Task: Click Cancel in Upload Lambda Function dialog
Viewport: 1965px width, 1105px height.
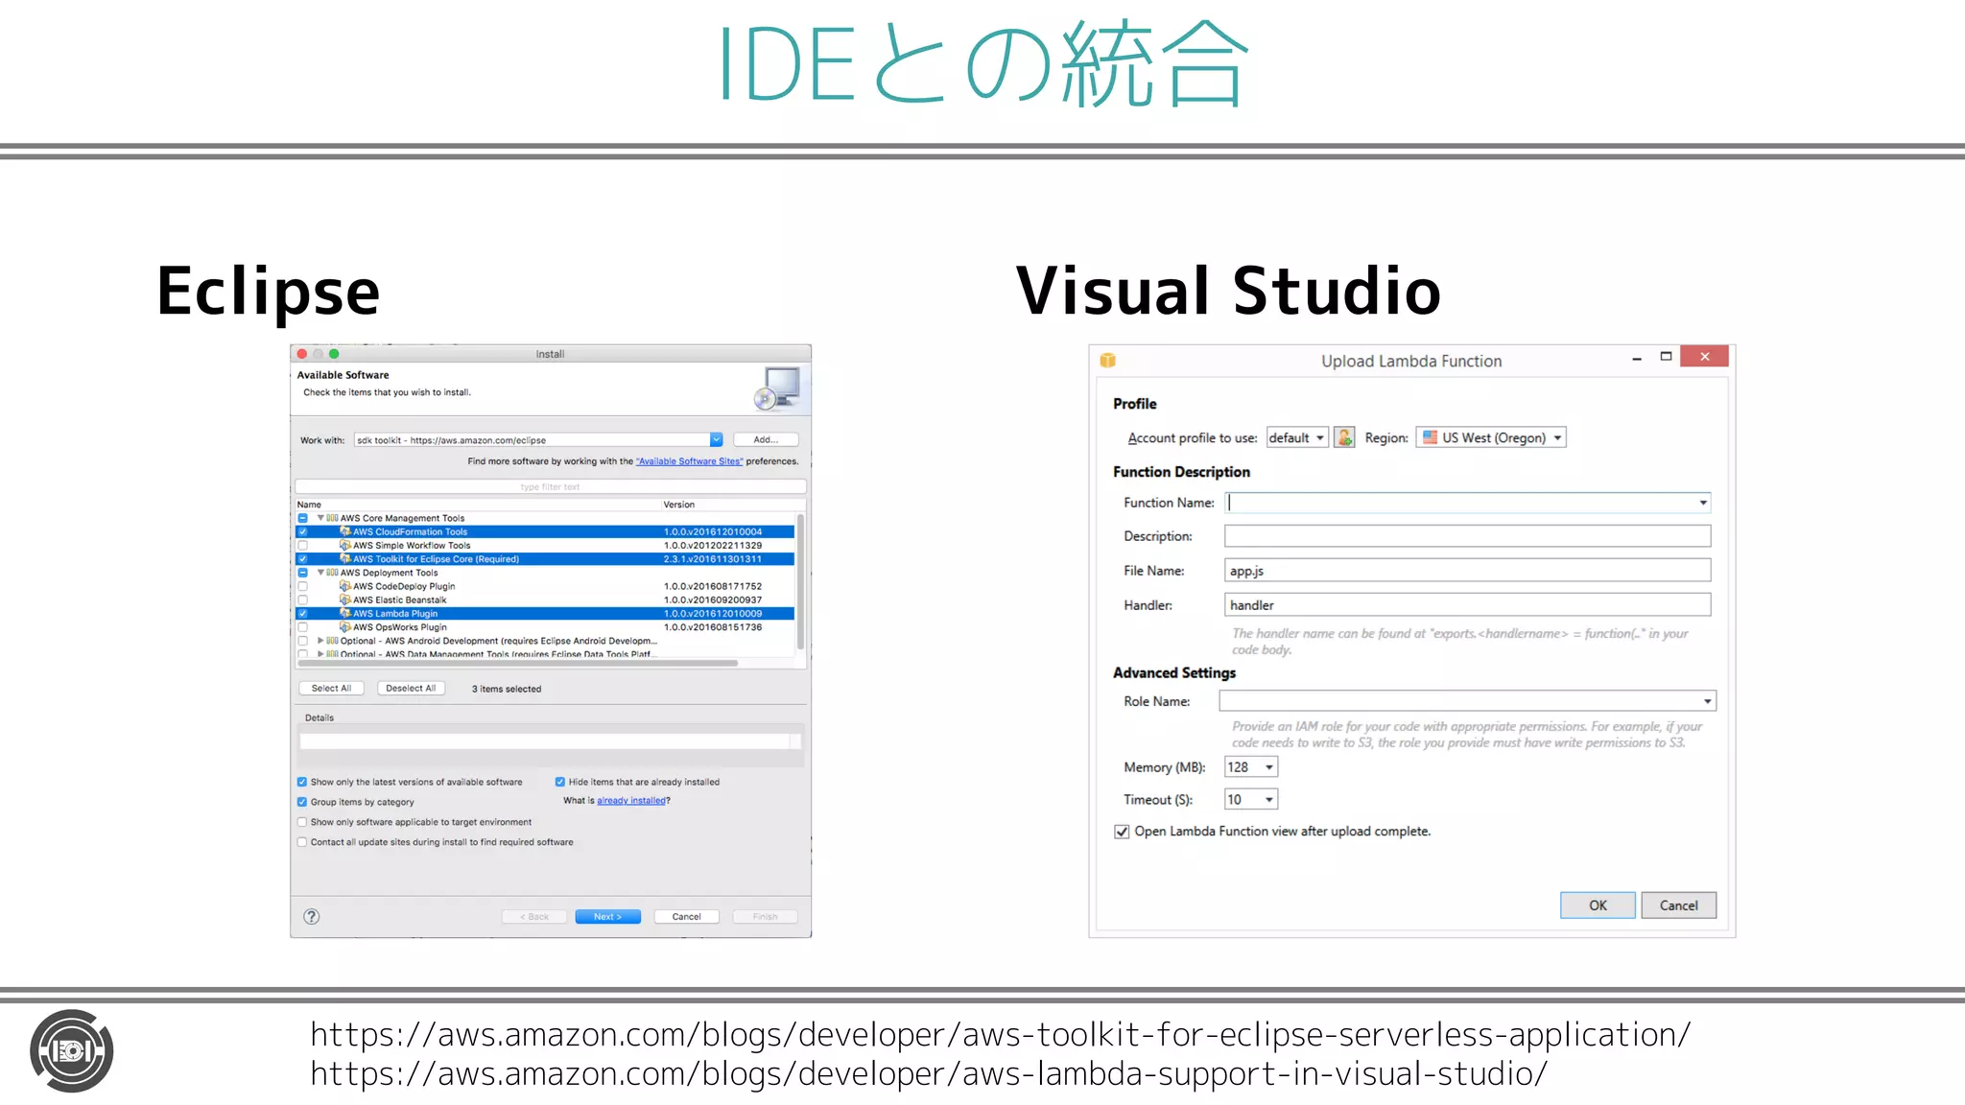Action: pyautogui.click(x=1678, y=905)
